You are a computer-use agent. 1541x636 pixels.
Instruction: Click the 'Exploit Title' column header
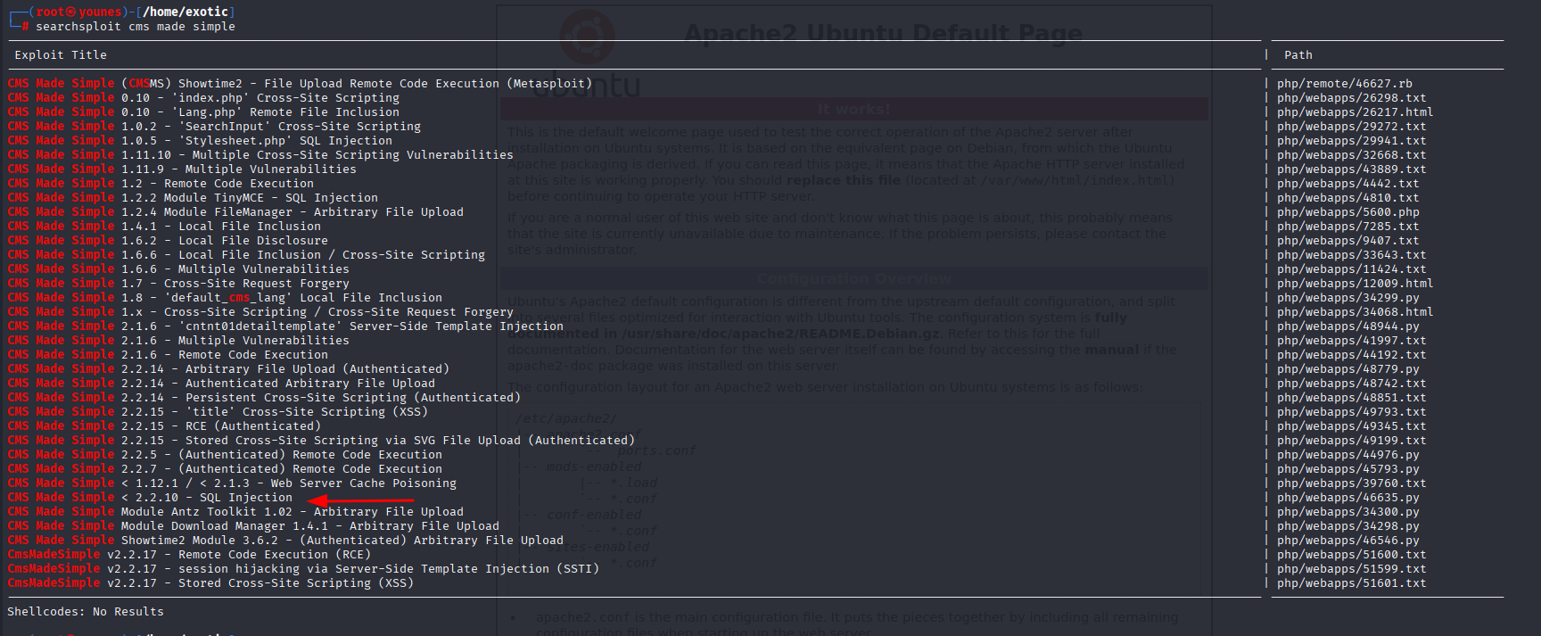(61, 55)
